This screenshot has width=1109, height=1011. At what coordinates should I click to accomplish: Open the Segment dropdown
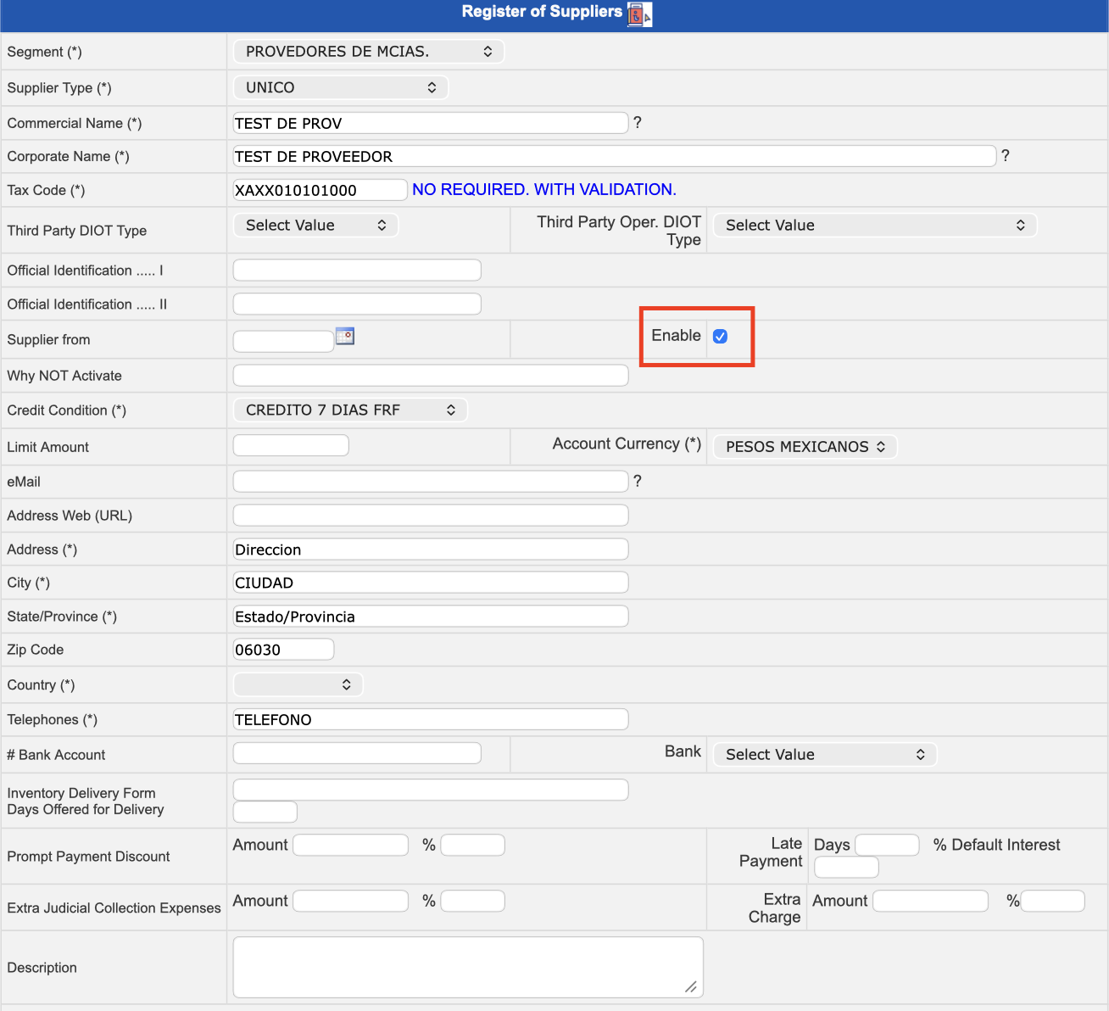(368, 52)
